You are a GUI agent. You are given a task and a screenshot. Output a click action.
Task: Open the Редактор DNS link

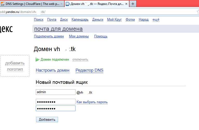point(89,70)
